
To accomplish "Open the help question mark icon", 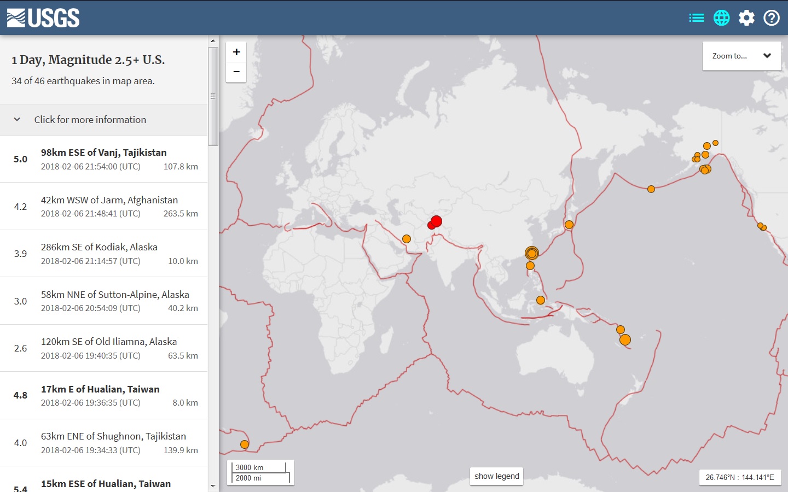I will [x=772, y=18].
